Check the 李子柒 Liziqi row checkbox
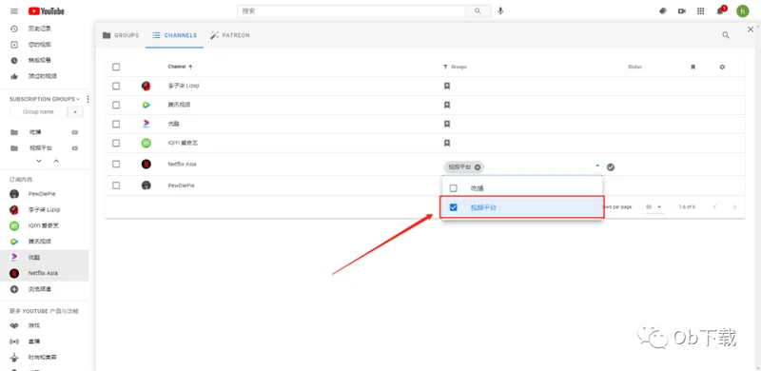The image size is (761, 371). click(116, 86)
